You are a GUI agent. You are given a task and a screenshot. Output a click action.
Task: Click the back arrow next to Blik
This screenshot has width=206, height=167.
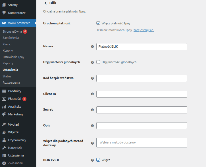[45, 3]
